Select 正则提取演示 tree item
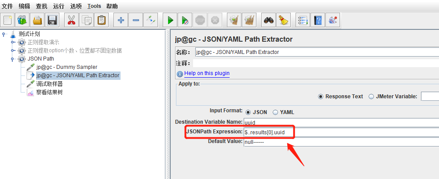 [44, 43]
